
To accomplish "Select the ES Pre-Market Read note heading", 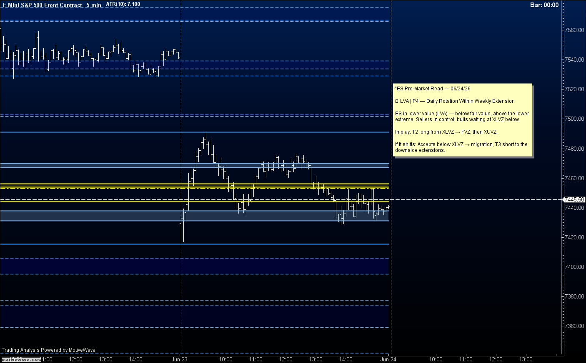I will pos(433,89).
